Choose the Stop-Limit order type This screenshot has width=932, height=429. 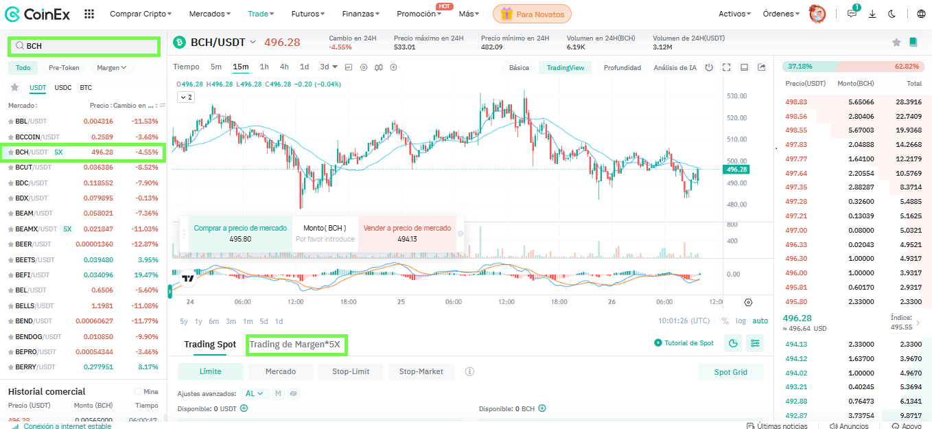(351, 371)
